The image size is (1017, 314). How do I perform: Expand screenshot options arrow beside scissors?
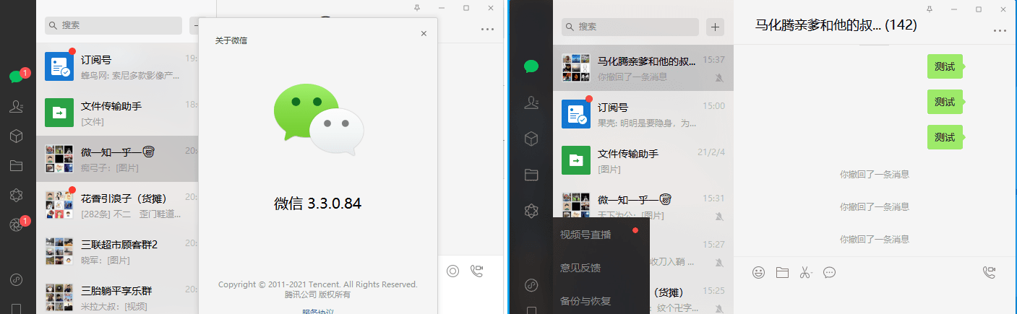[x=813, y=273]
